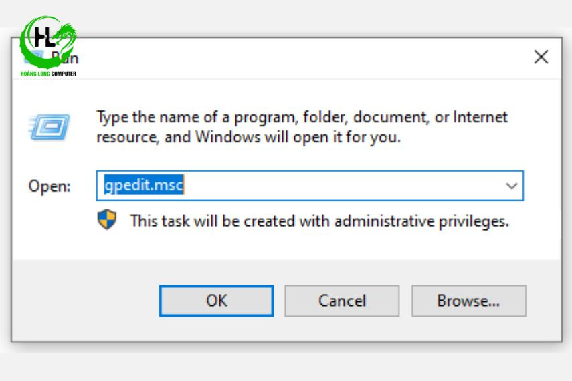Click the Run program icon beside the description
The width and height of the screenshot is (572, 381).
pyautogui.click(x=50, y=127)
